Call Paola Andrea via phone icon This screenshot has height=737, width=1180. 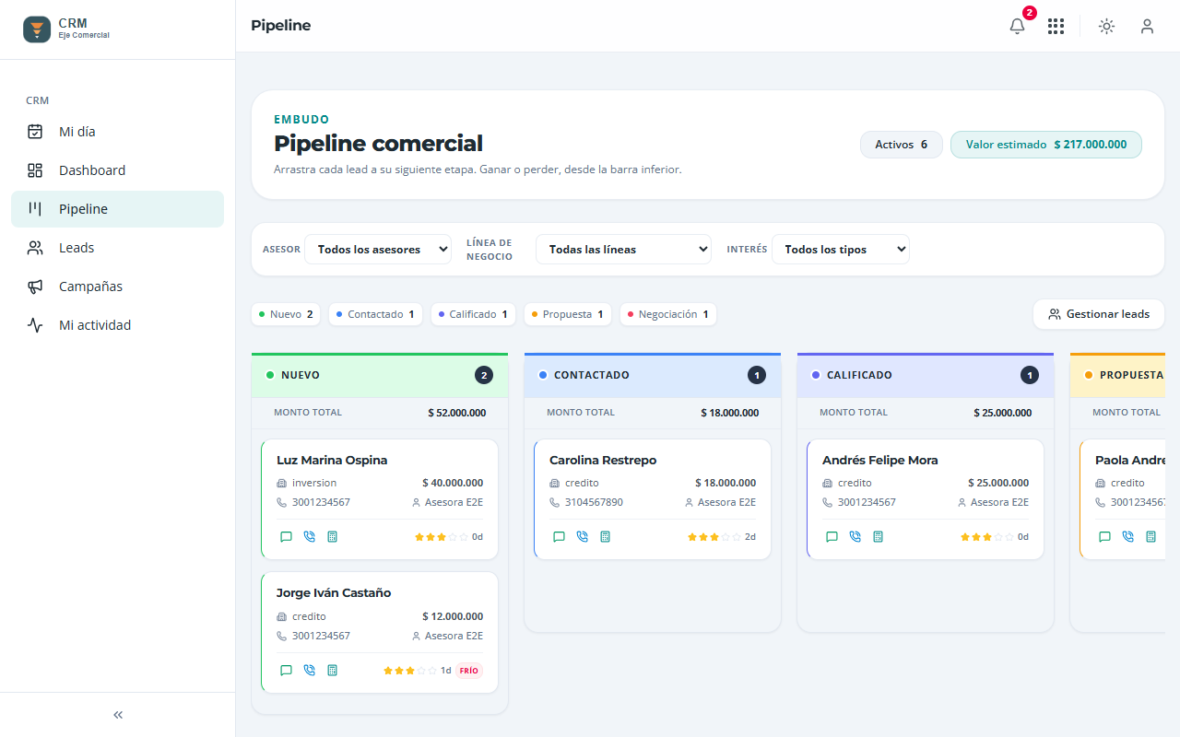point(1127,536)
